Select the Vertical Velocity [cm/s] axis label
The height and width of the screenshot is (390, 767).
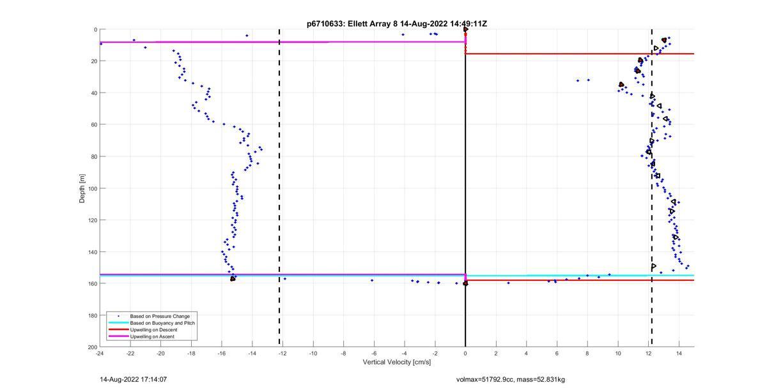click(x=397, y=363)
